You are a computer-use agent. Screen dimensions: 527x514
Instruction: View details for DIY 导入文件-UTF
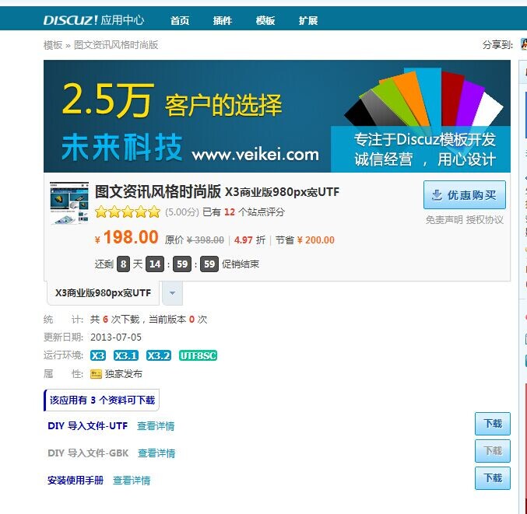(x=156, y=426)
